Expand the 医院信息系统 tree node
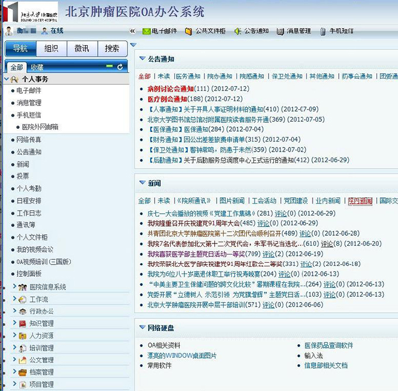This screenshot has width=398, height=391. 15,286
